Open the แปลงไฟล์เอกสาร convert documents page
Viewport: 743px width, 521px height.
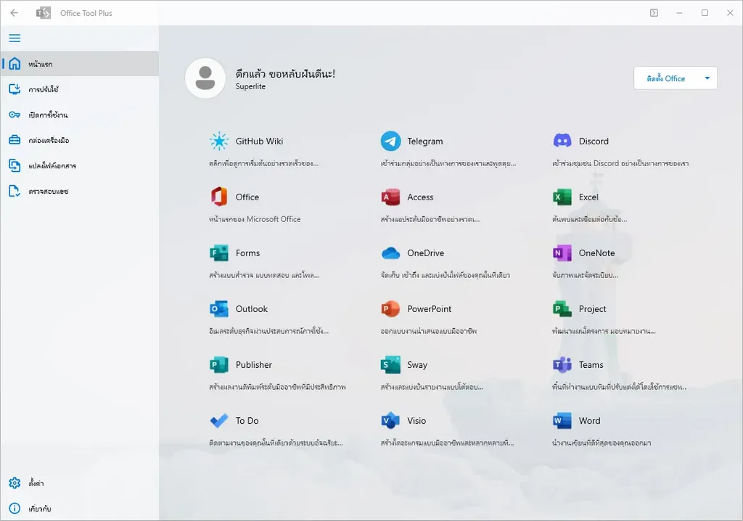tap(80, 166)
